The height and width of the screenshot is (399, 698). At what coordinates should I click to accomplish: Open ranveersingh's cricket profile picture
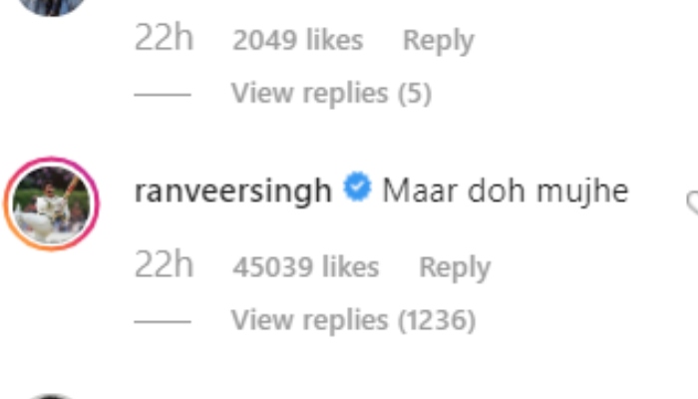[x=52, y=204]
